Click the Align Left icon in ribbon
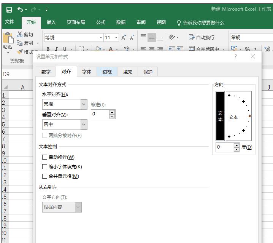The image size is (273, 243). pyautogui.click(x=143, y=49)
